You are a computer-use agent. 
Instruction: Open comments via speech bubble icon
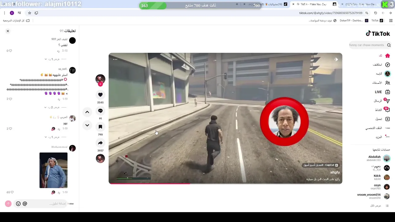[x=100, y=111]
